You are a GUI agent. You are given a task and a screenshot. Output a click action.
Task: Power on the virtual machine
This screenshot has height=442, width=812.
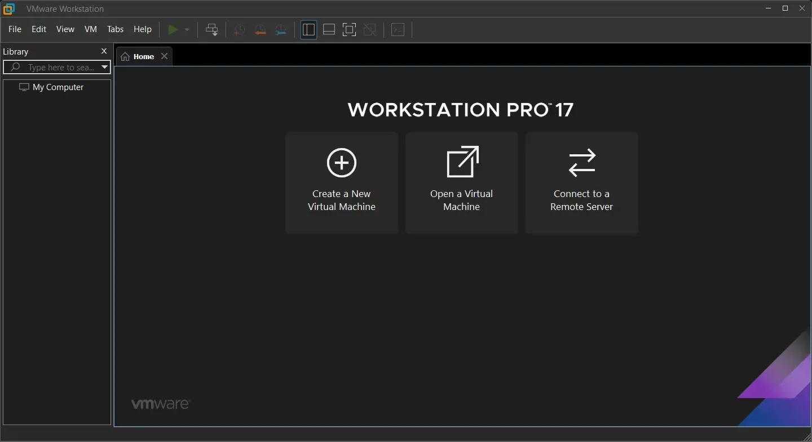[x=173, y=29]
